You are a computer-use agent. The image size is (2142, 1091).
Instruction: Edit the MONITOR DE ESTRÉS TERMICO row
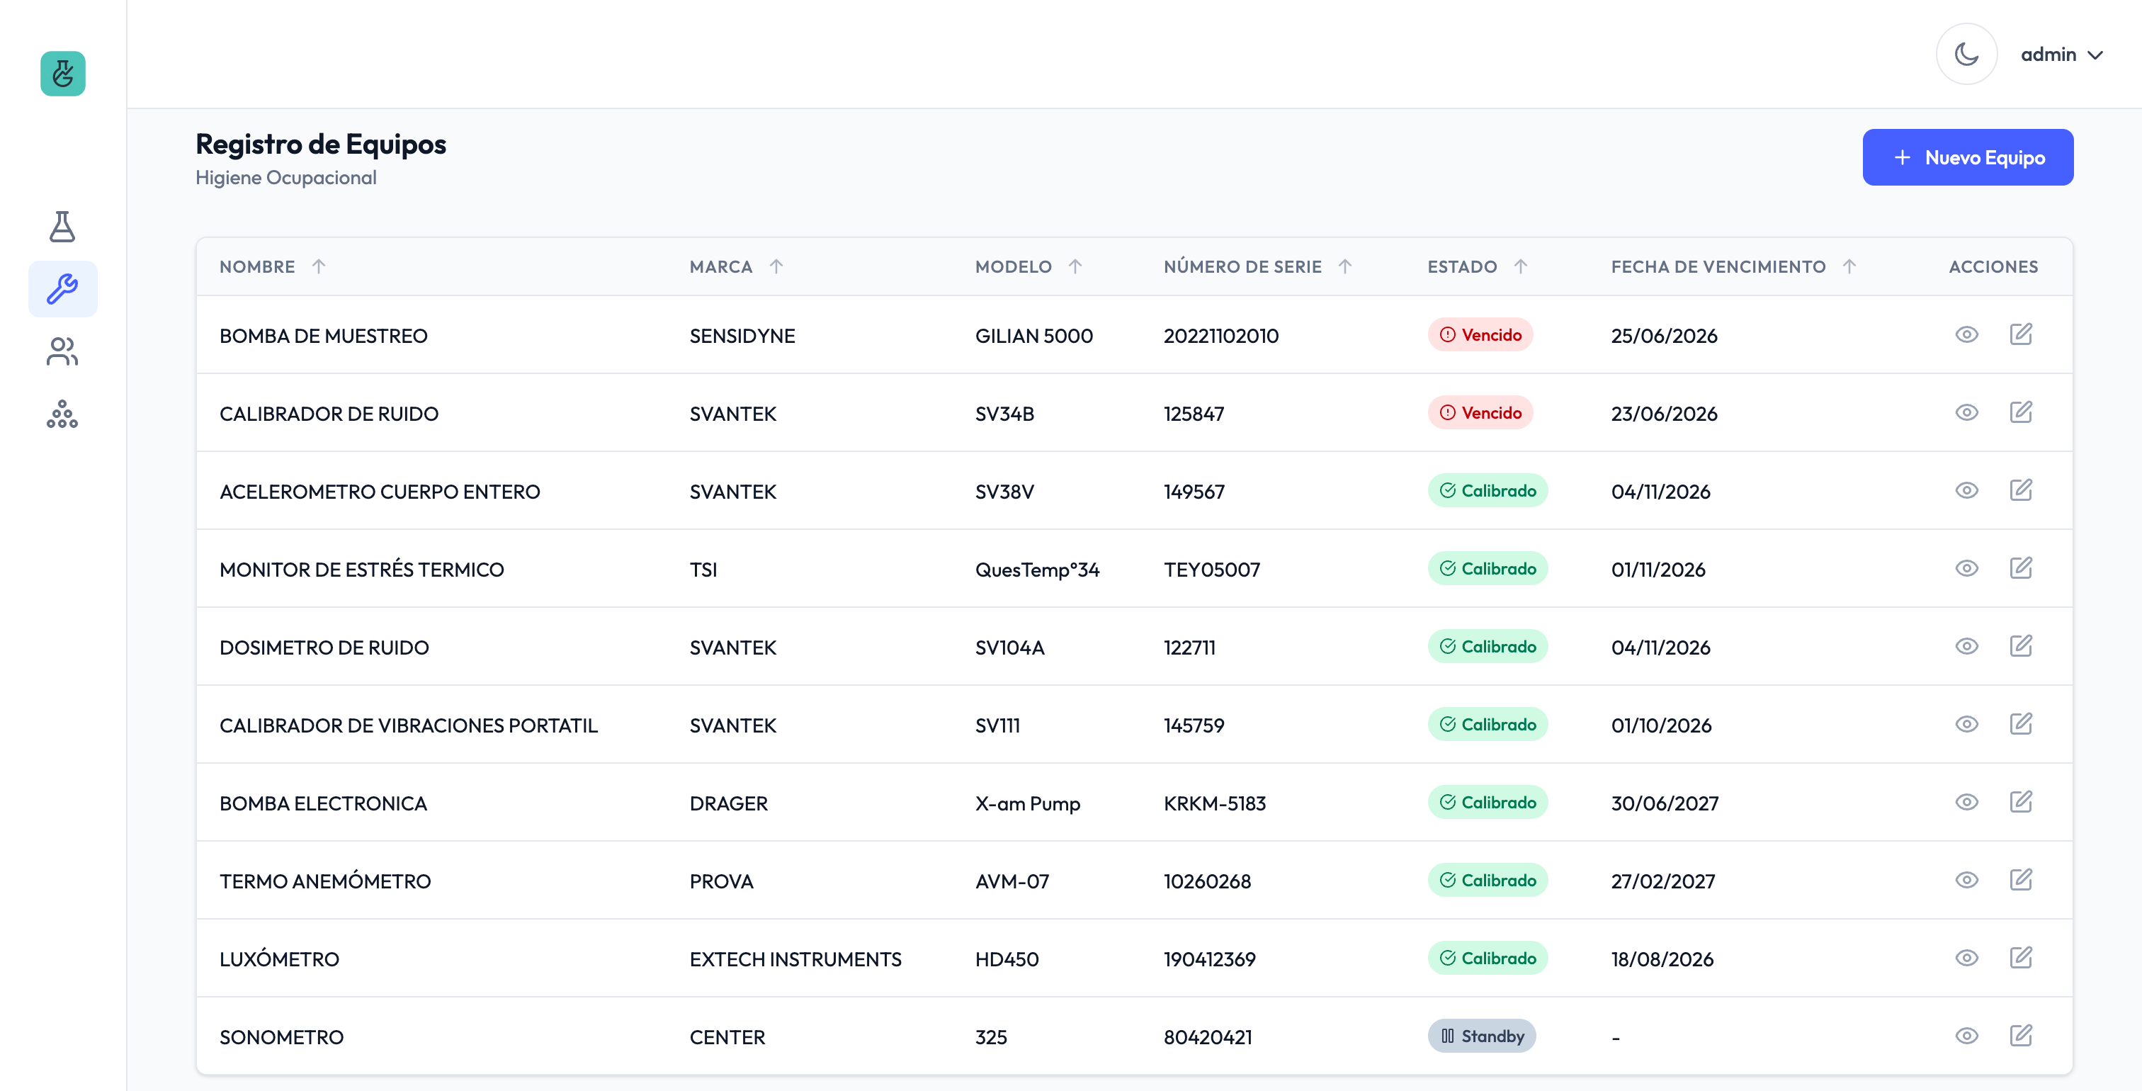click(x=2021, y=568)
